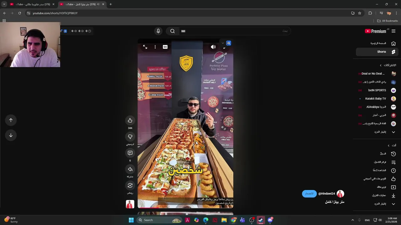
Task: Share the short using arrow icon
Action: click(130, 169)
